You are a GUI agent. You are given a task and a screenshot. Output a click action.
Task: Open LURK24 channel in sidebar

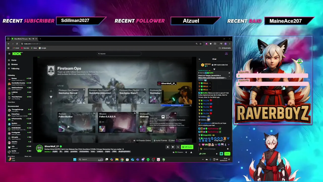[x=19, y=93]
